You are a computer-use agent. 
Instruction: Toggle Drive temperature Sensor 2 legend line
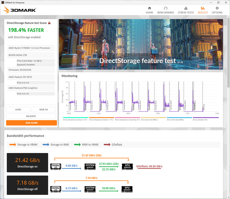[75, 119]
